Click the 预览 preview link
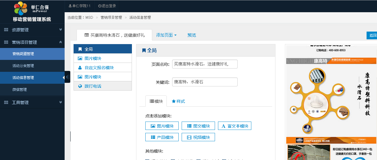 point(191,35)
